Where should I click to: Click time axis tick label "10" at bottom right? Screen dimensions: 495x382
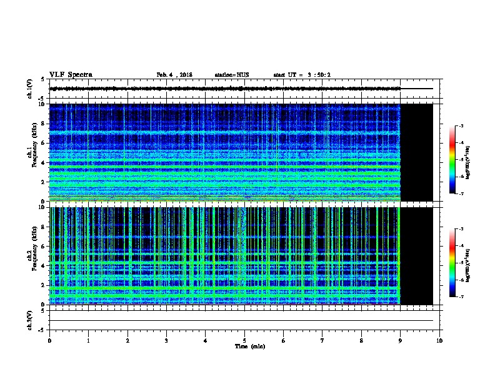coord(439,341)
